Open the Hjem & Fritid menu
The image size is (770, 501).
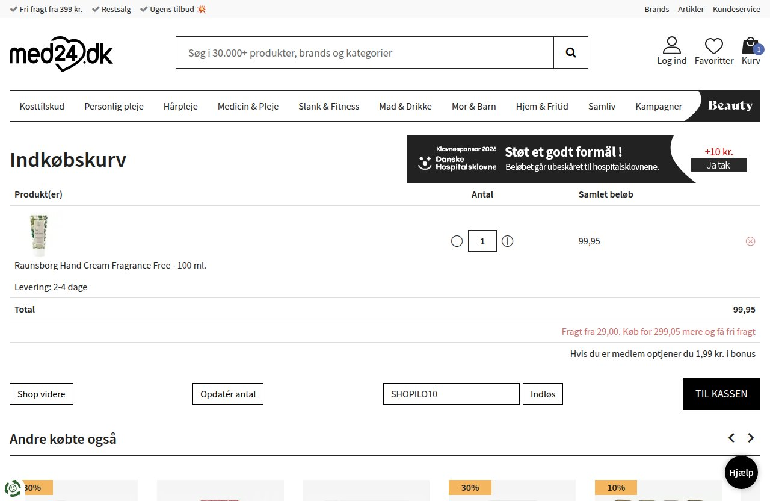542,106
